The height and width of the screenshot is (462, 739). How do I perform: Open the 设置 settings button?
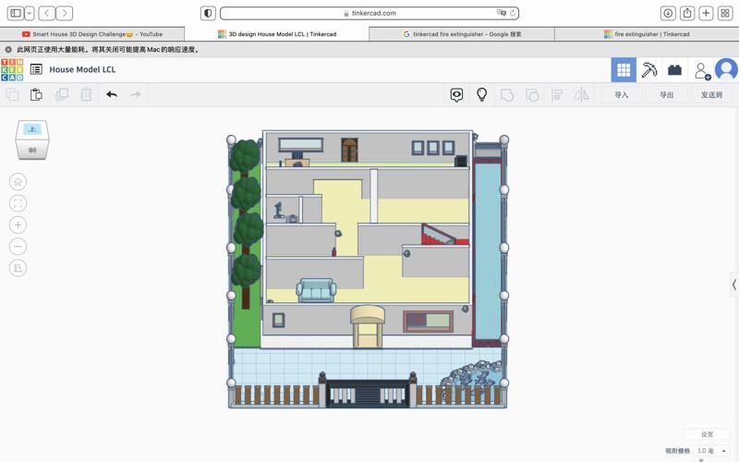(707, 434)
